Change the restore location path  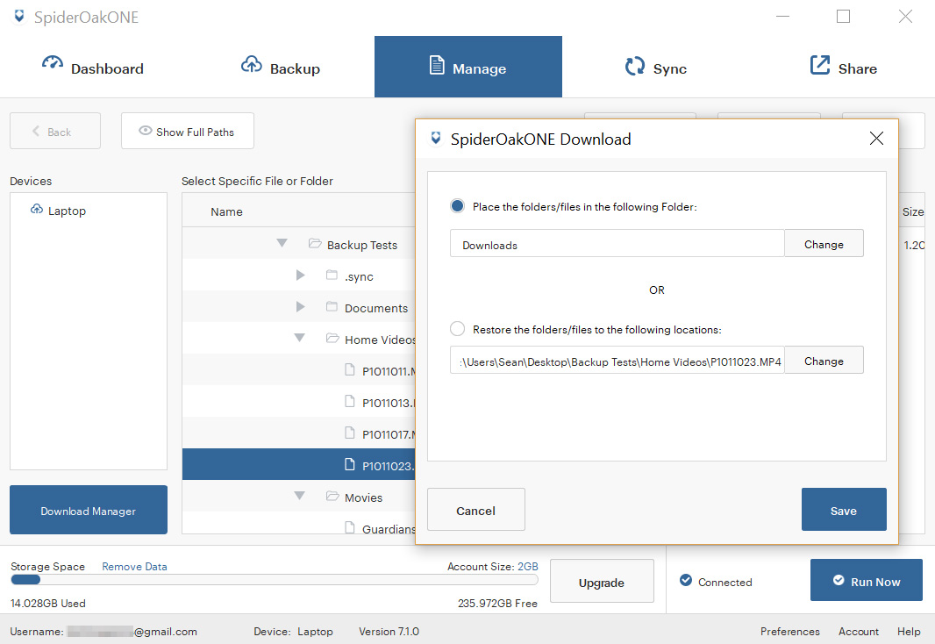click(x=824, y=360)
